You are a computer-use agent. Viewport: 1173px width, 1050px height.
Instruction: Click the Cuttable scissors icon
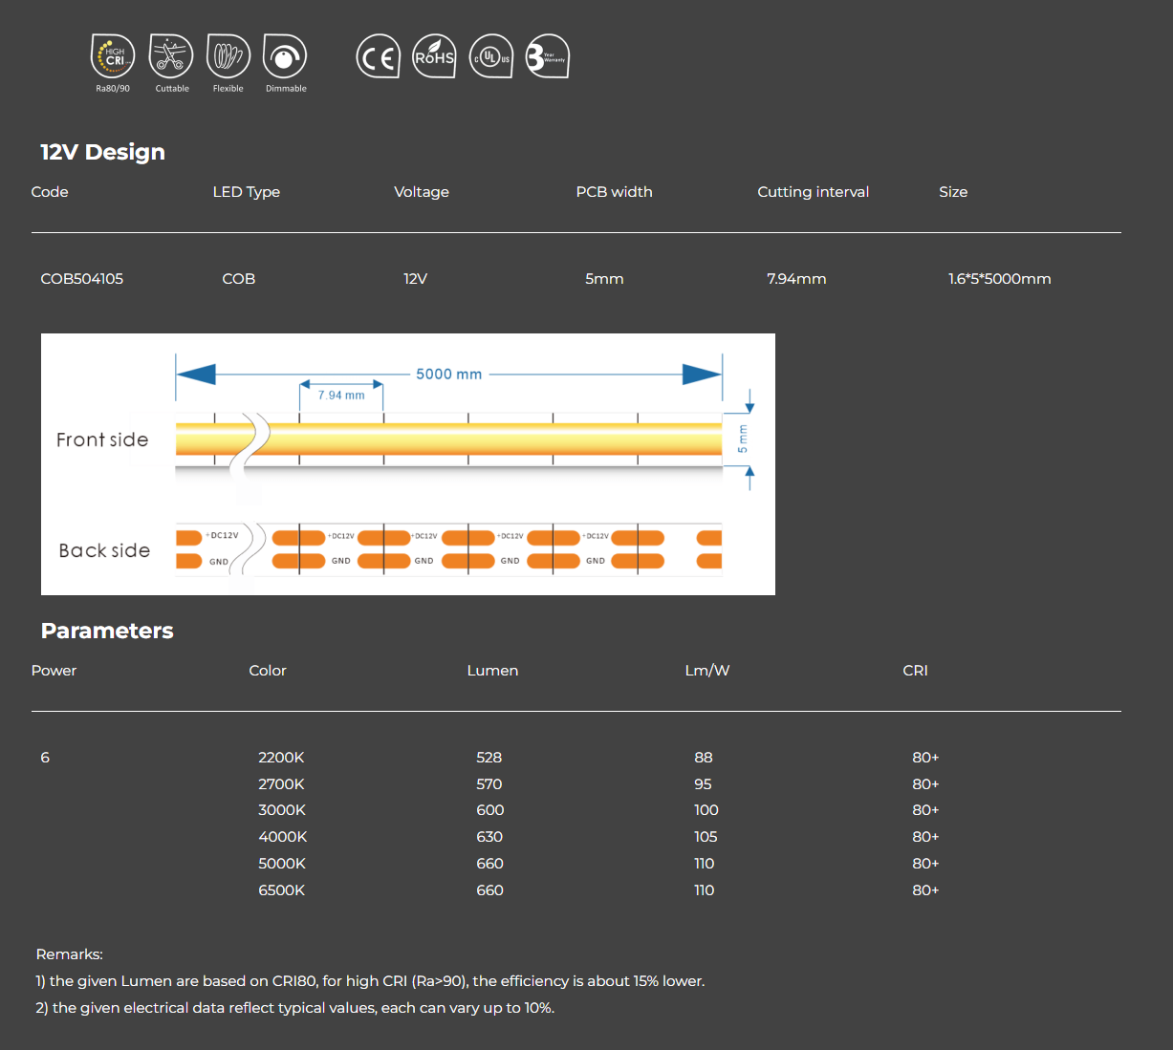click(171, 56)
